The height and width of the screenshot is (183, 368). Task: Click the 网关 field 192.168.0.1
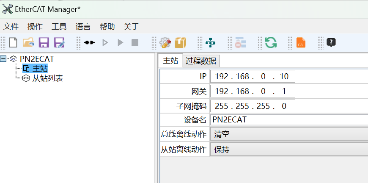[x=252, y=91]
